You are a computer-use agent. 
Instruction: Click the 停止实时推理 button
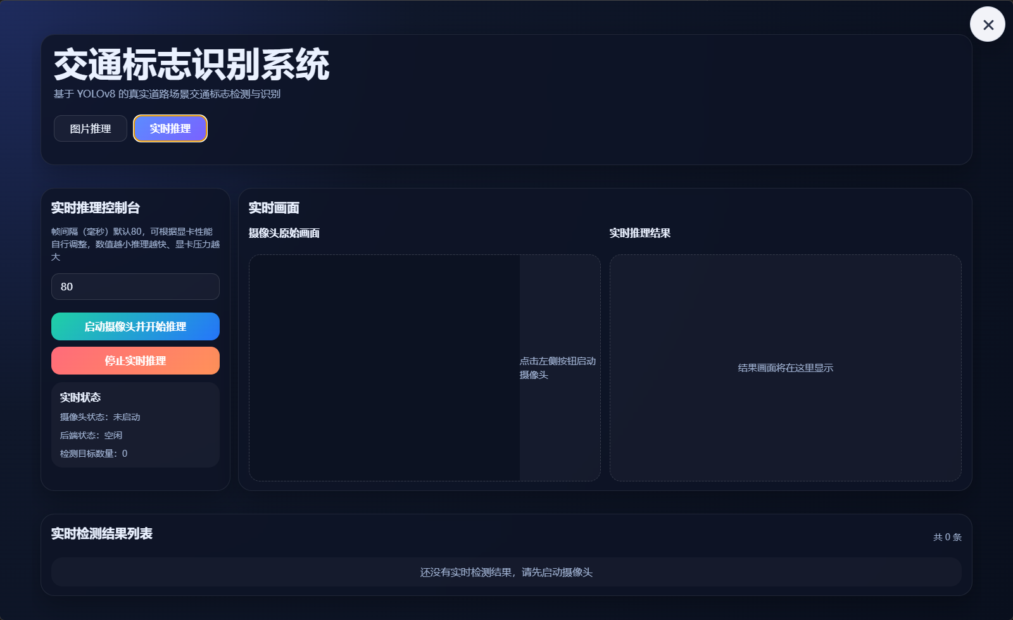135,361
